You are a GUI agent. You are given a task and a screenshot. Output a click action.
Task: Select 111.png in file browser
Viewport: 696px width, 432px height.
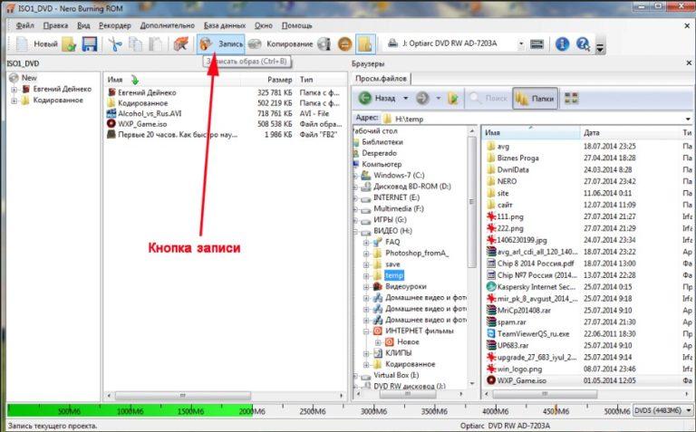510,216
